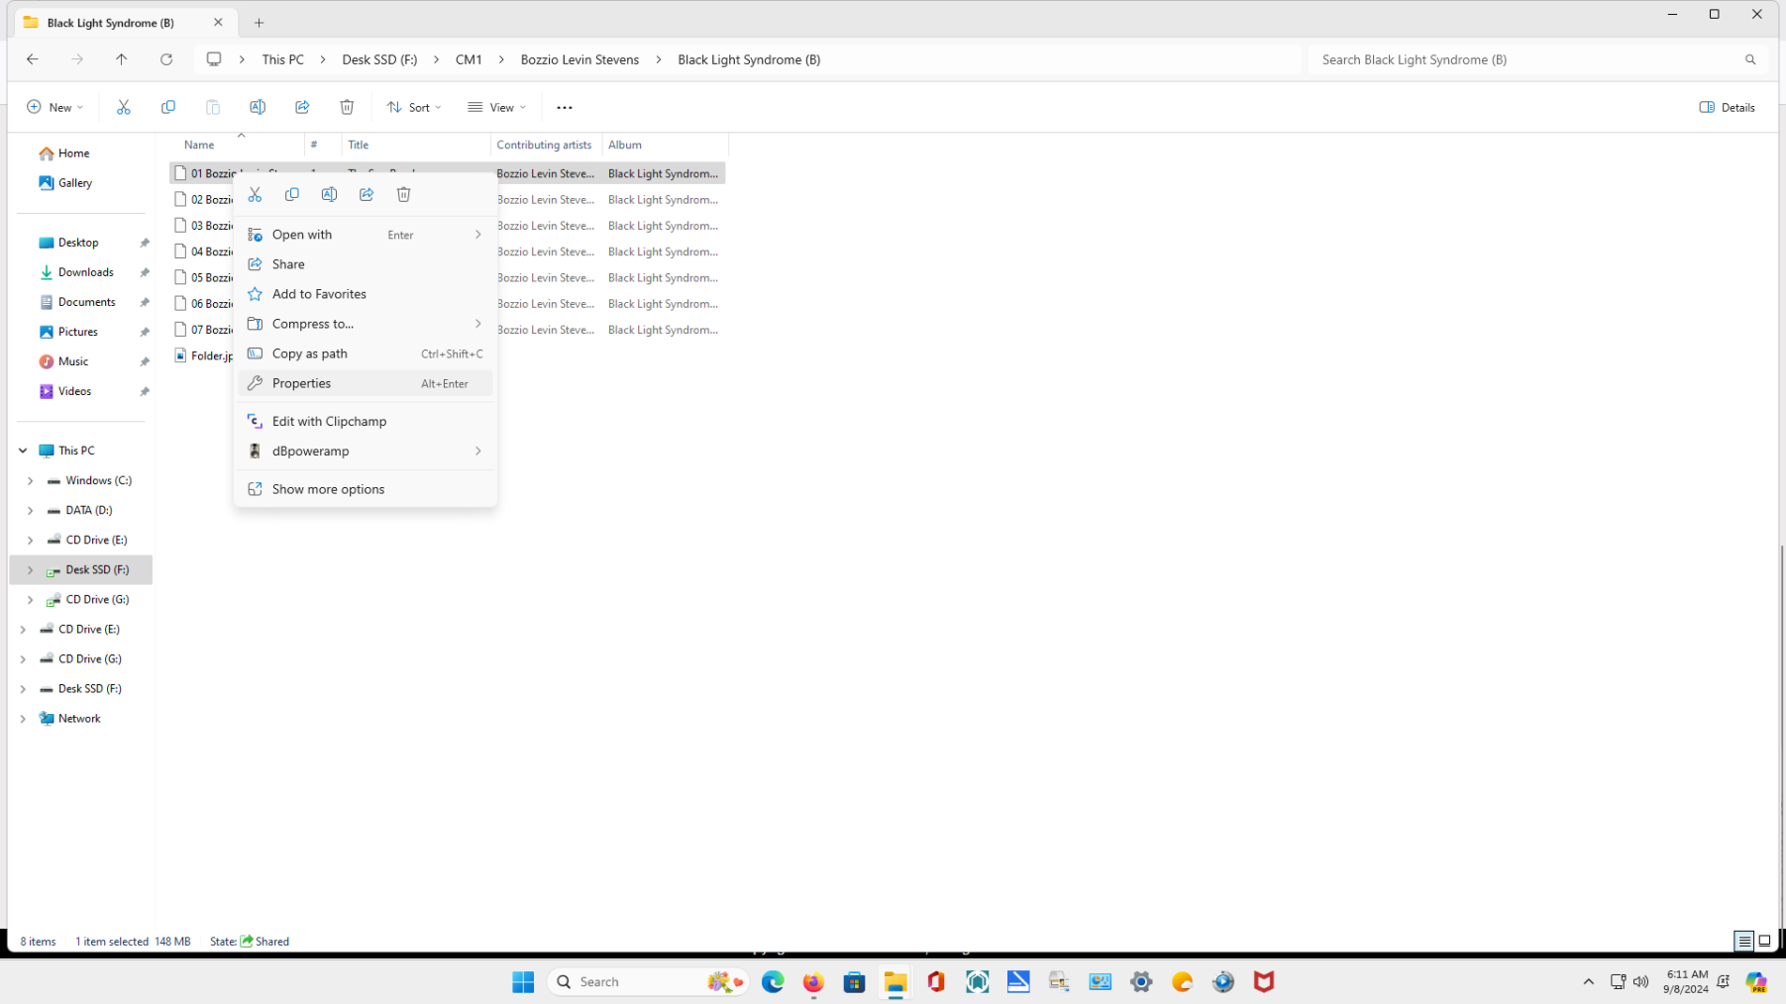
Task: Open the New dropdown
Action: tap(55, 107)
